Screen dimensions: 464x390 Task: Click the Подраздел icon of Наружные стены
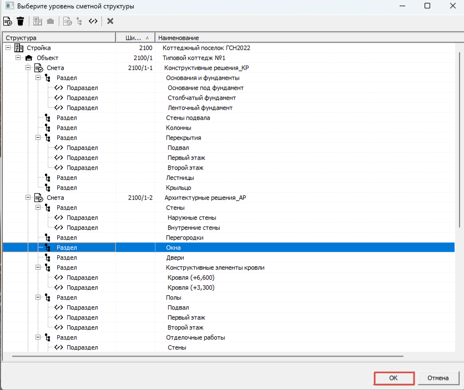point(59,217)
